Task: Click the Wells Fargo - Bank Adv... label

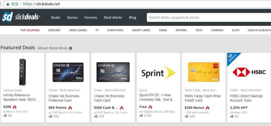Action: pos(201,90)
